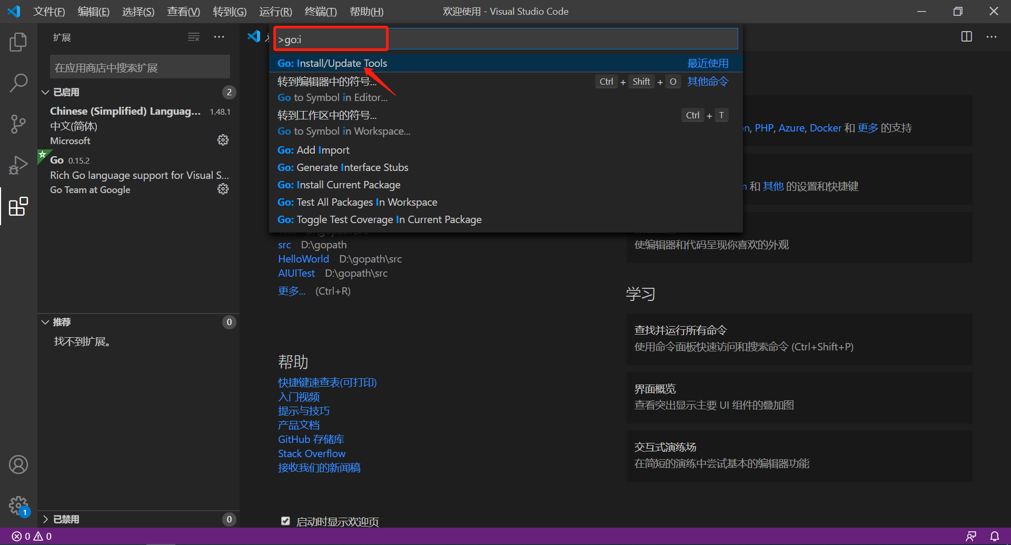Screen dimensions: 1011x545
Task: Open 提示与技巧 help link
Action: (304, 411)
